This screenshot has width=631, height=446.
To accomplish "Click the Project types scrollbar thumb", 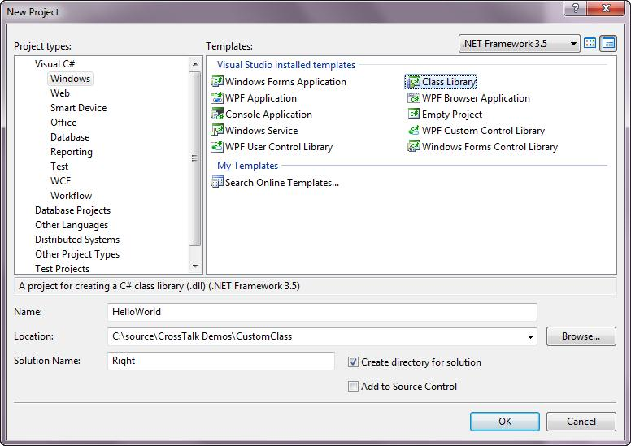I will [x=195, y=158].
